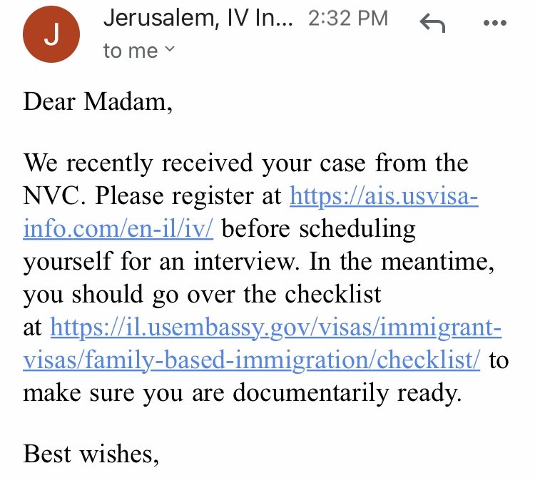
Task: Click the 2:32 PM timestamp
Action: 348,19
